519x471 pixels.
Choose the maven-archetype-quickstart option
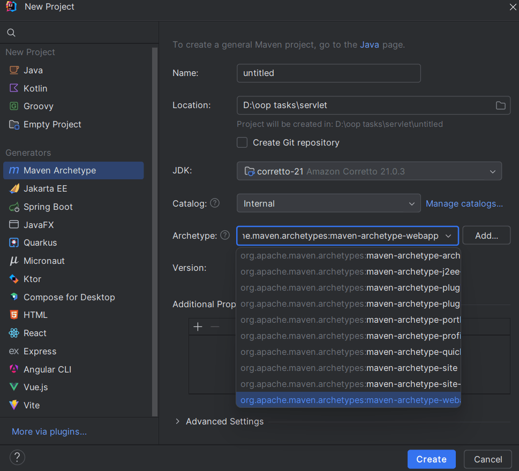tap(349, 352)
